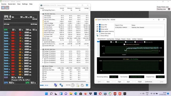
Task: Expand the Core C7 Residency row
Action: pos(43,62)
